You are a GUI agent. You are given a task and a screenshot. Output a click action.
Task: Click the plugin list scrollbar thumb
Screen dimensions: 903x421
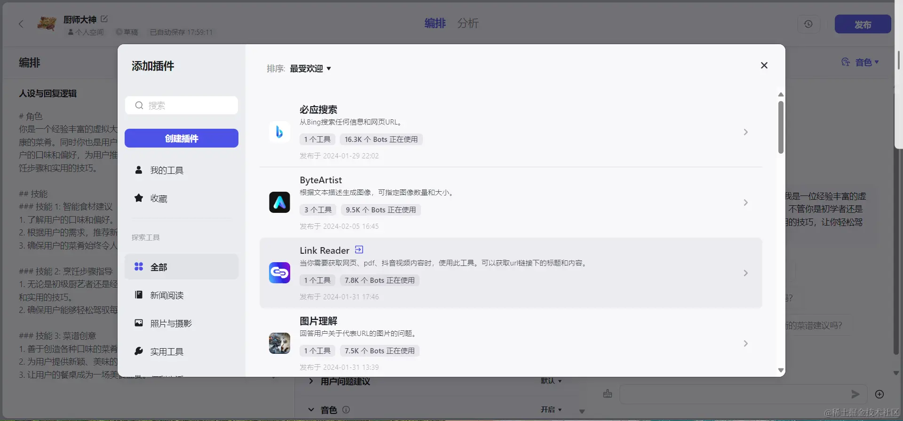[781, 127]
